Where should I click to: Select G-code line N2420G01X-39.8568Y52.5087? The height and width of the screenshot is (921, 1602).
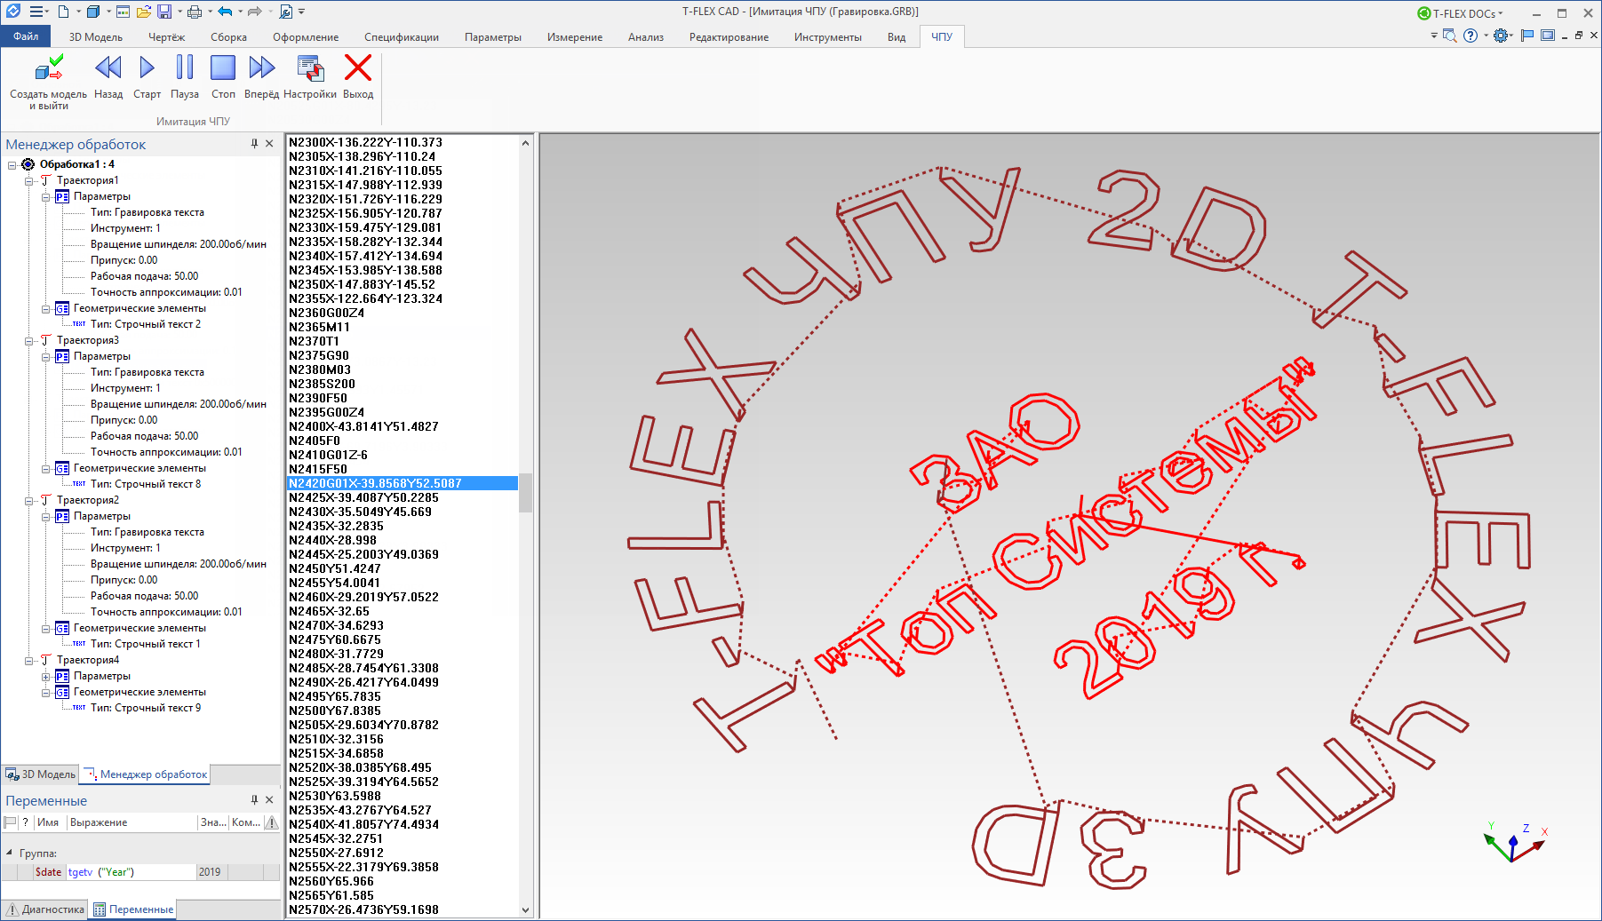[x=402, y=483]
